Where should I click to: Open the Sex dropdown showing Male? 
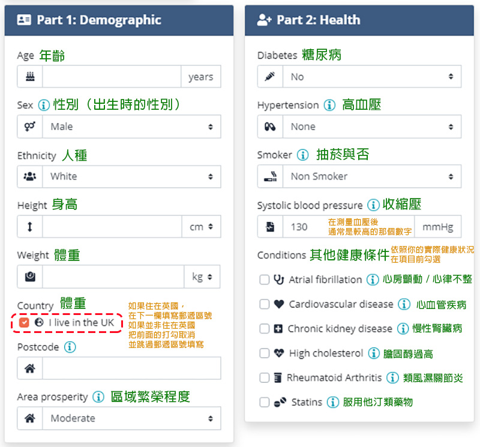click(x=131, y=127)
